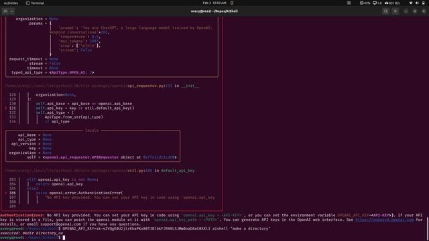Click 'api_requestor.py' file reference in traceback
Image resolution: width=429 pixels, height=241 pixels.
[146, 86]
